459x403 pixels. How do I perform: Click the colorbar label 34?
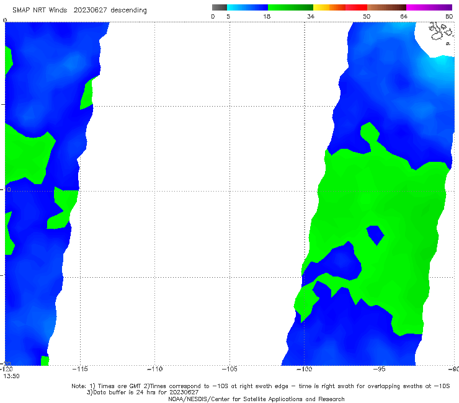pyautogui.click(x=311, y=17)
